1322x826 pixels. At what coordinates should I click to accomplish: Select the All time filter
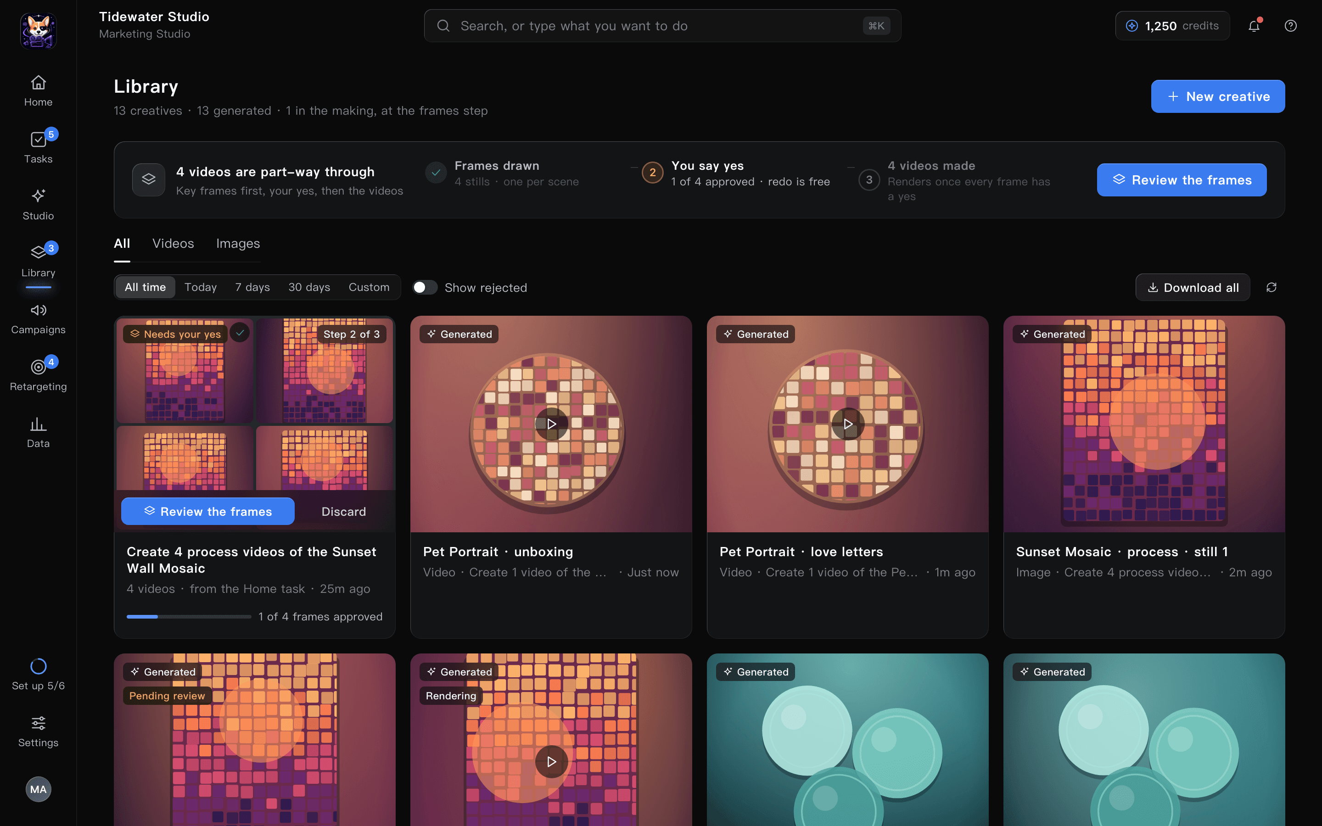[x=146, y=287]
